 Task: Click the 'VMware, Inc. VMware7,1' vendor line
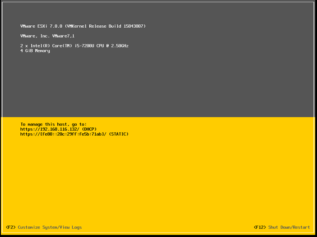(47, 36)
